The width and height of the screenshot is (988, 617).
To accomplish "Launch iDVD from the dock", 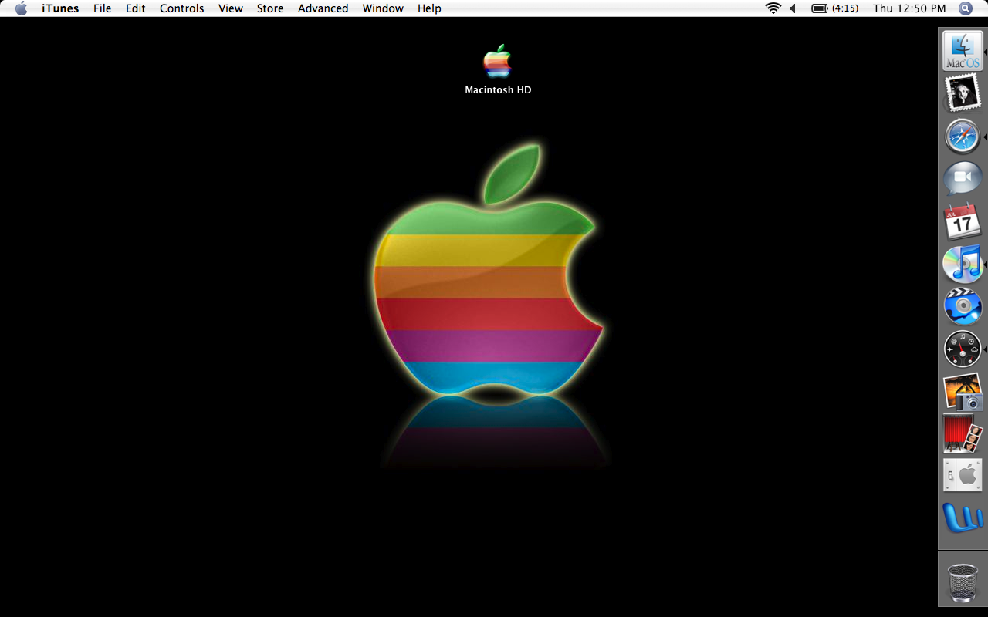I will click(x=963, y=306).
